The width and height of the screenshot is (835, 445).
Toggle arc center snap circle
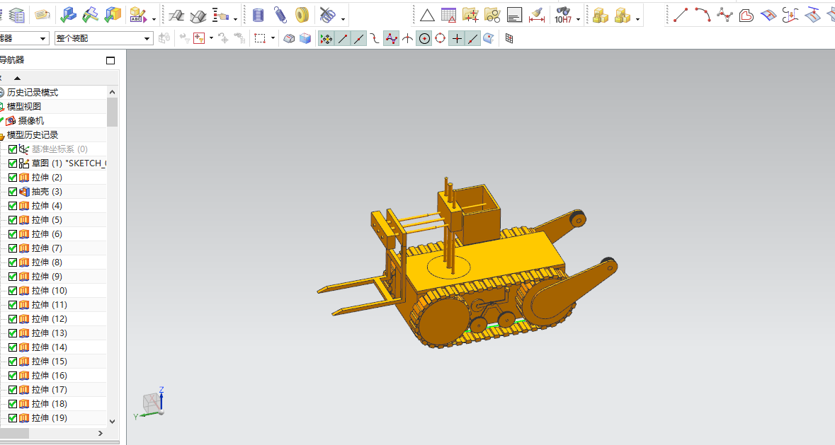pyautogui.click(x=424, y=38)
